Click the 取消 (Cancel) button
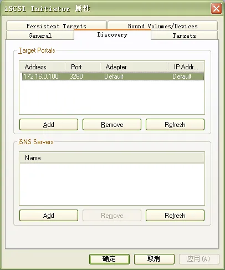The width and height of the screenshot is (225, 270). pyautogui.click(x=154, y=259)
